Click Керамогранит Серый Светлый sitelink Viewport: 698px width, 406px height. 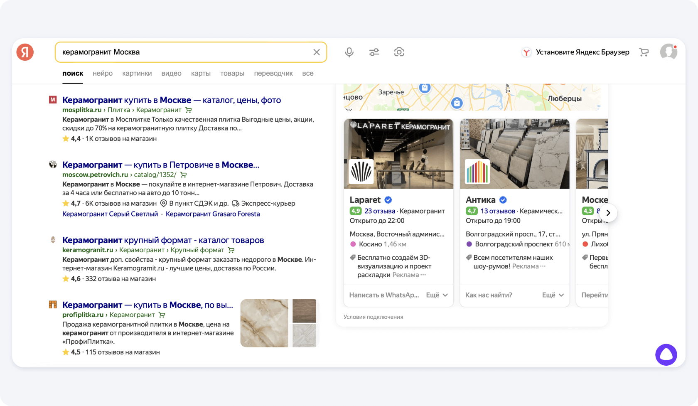click(110, 214)
